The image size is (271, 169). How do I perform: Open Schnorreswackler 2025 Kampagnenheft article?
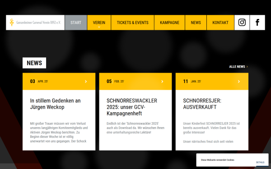132,107
